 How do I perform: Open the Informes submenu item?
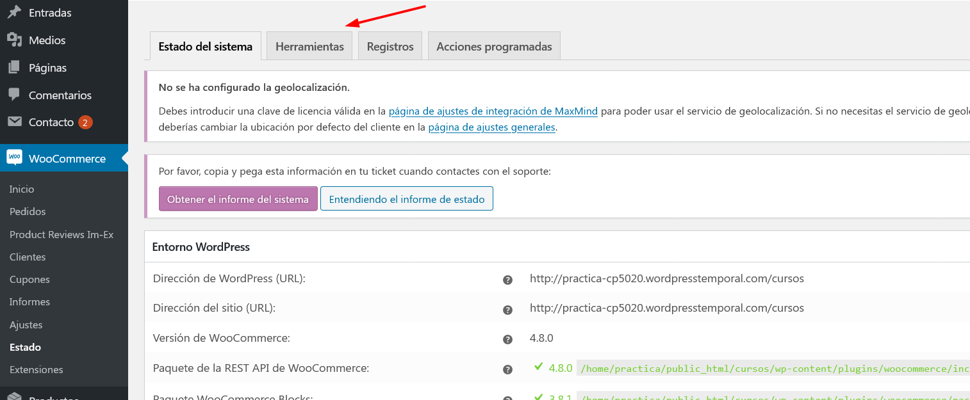[29, 302]
